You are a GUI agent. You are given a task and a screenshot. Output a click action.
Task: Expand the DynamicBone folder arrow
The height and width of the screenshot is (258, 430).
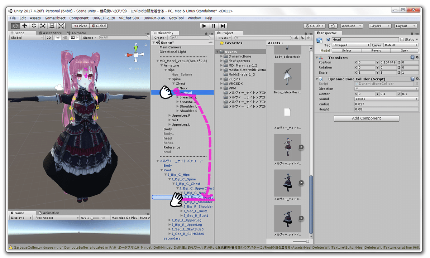coord(222,57)
